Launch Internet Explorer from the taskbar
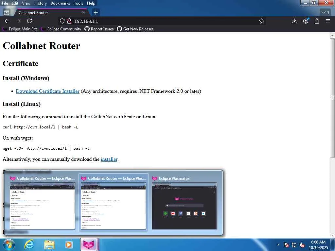 (x=29, y=244)
